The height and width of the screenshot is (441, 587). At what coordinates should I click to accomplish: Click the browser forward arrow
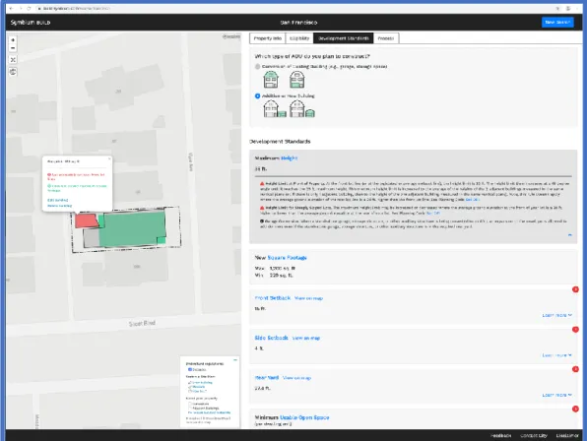coord(21,8)
